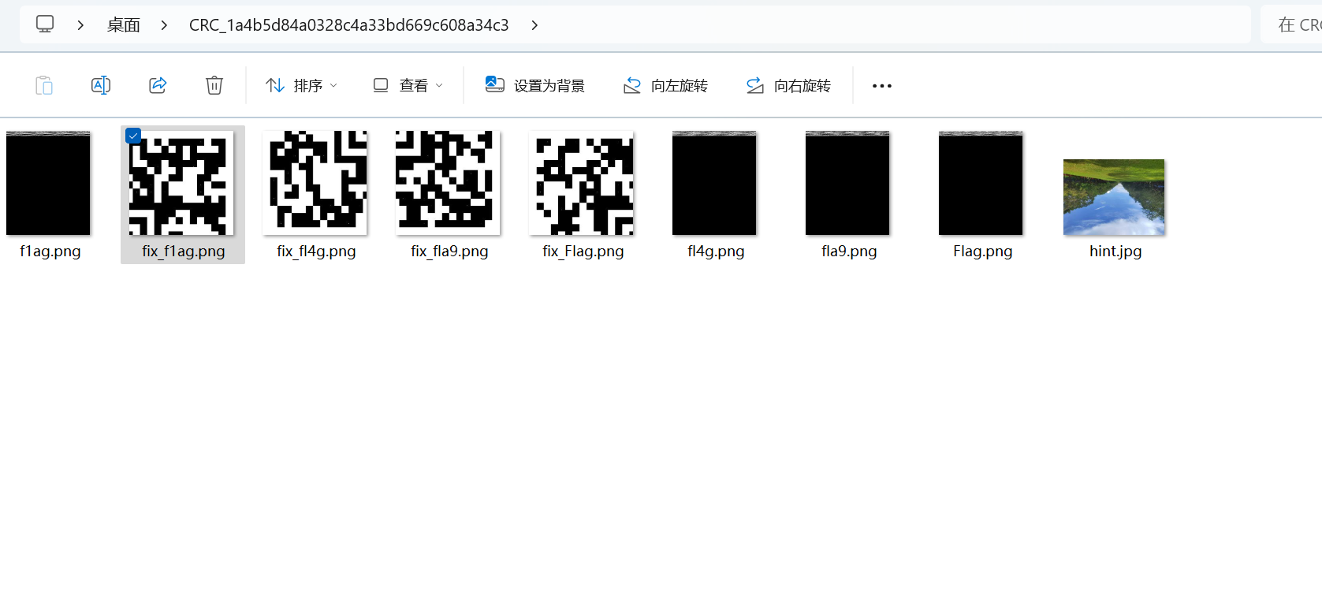The width and height of the screenshot is (1322, 589).
Task: Click the 向右旋转 rotate right button
Action: pyautogui.click(x=788, y=85)
